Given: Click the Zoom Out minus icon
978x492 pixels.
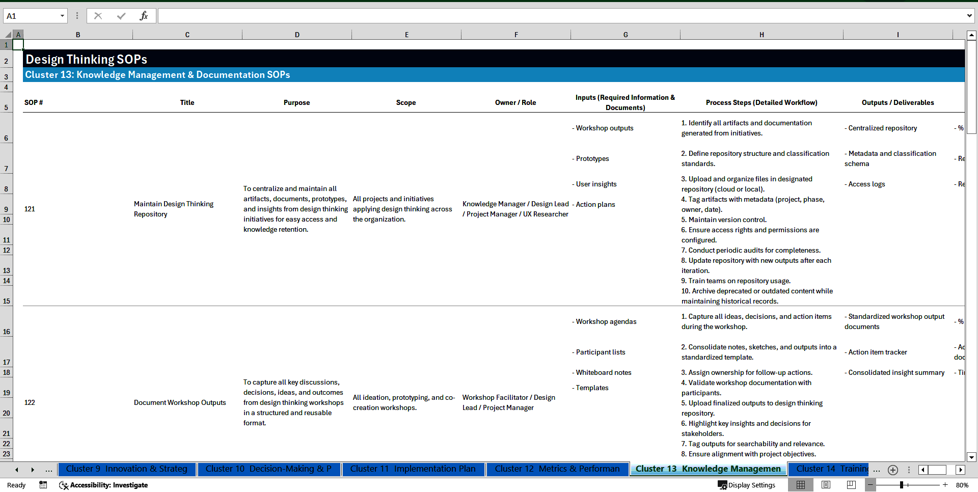Looking at the screenshot, I should click(x=870, y=485).
